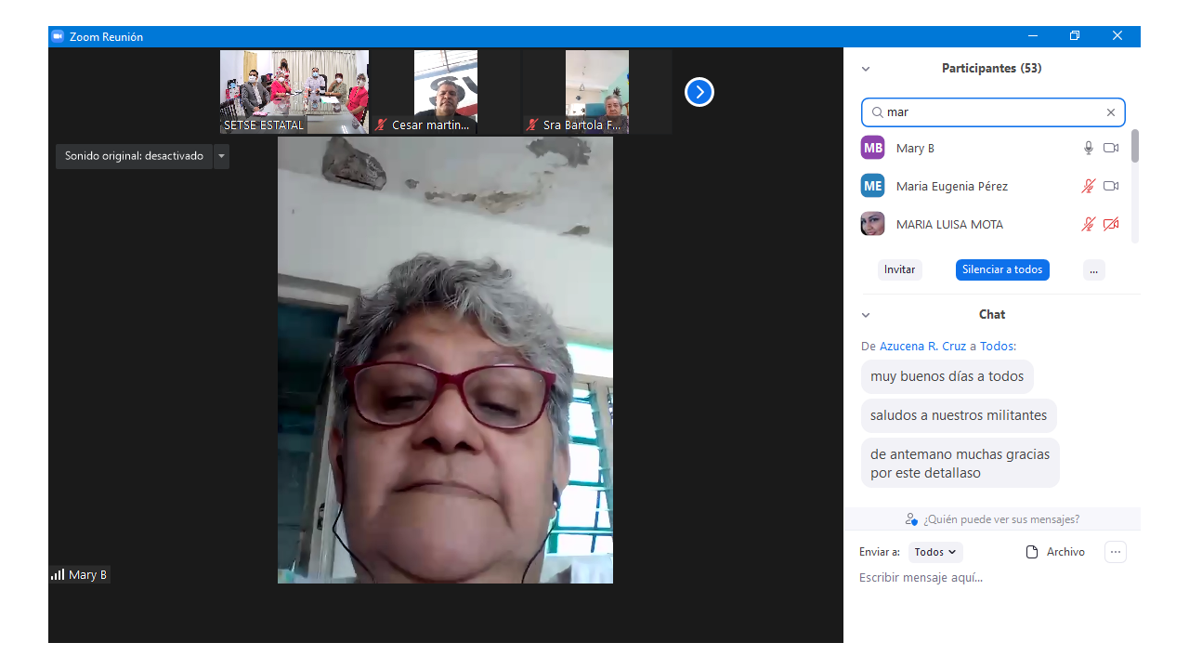Click Escribir mensaje aquí input
Image resolution: width=1189 pixels, height=669 pixels.
coord(991,578)
